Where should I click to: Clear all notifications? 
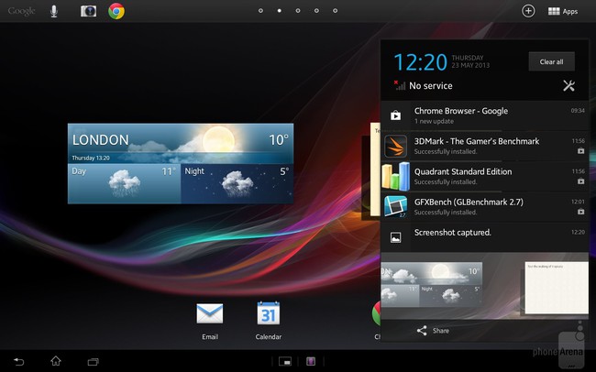coord(551,61)
